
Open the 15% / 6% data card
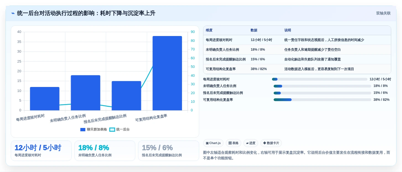click(x=168, y=151)
